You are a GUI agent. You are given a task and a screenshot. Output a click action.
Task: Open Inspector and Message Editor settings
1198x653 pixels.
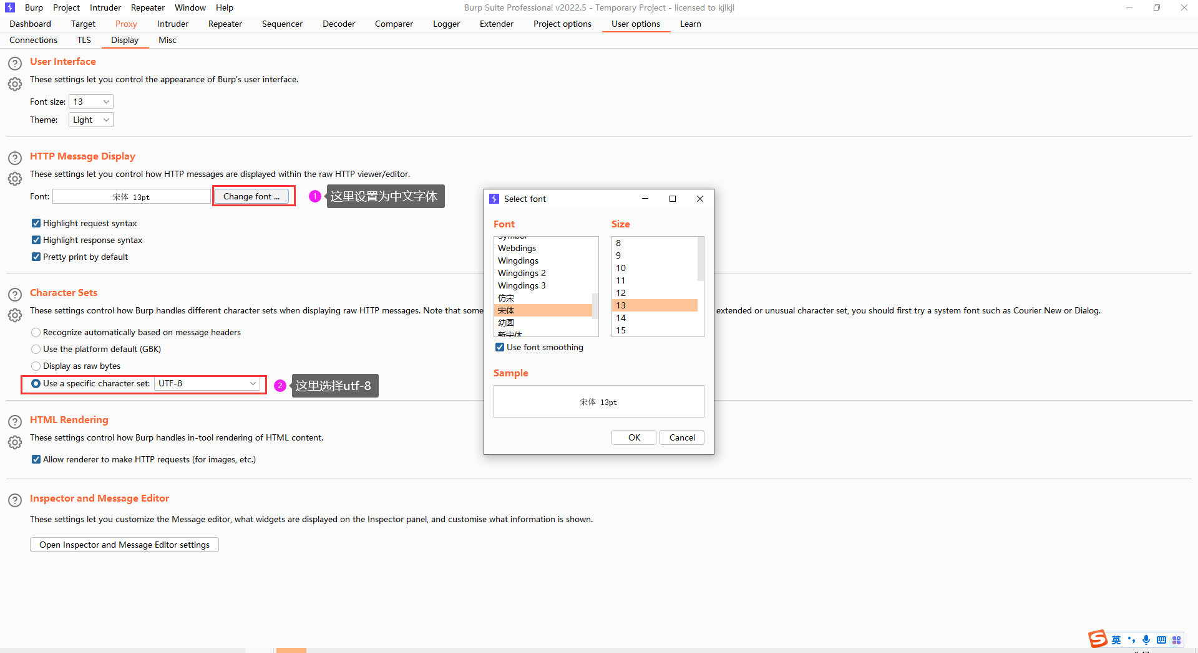[124, 545]
